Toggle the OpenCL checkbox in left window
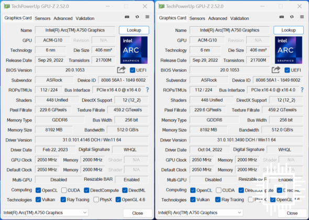 tap(38, 190)
